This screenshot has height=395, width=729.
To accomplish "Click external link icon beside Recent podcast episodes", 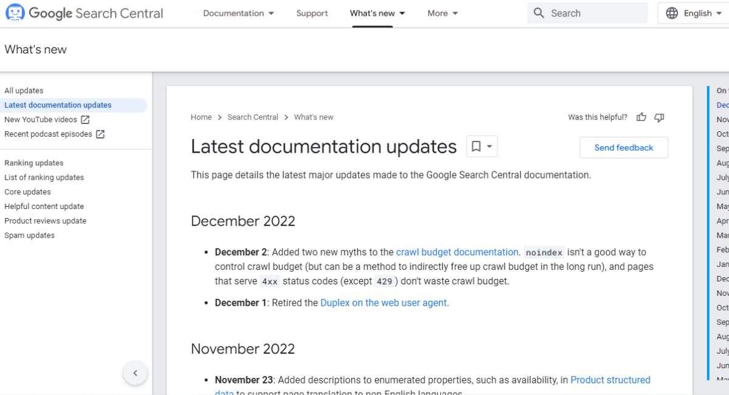I will pyautogui.click(x=100, y=134).
